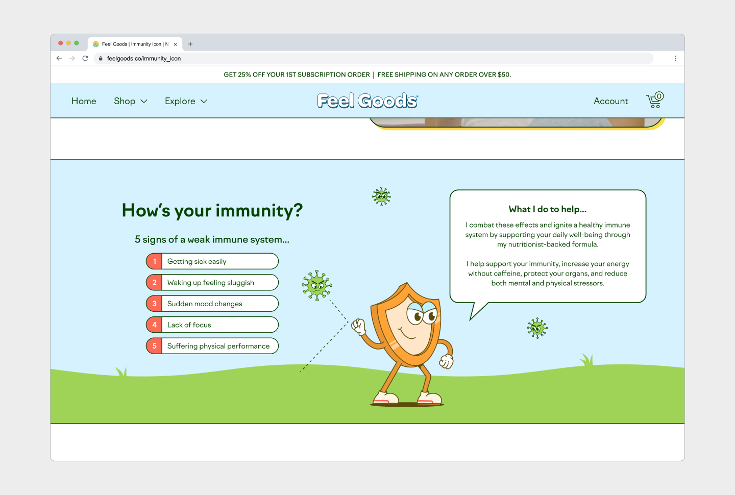
Task: Open the browser three-dot menu
Action: [675, 58]
